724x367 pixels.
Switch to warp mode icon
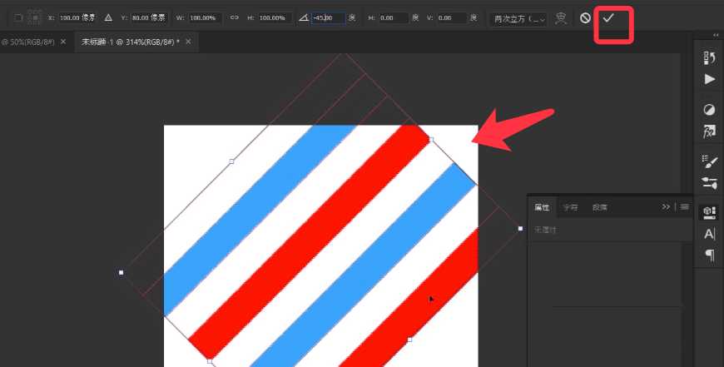(562, 17)
